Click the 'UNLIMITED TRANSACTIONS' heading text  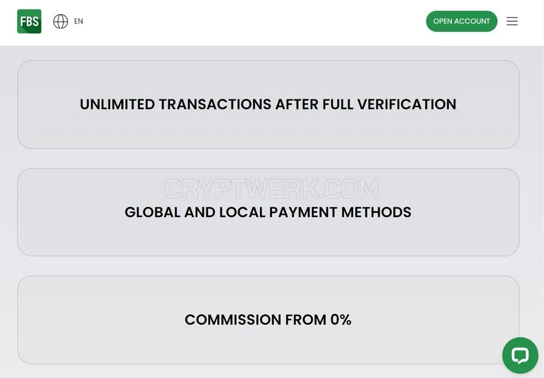tap(176, 104)
